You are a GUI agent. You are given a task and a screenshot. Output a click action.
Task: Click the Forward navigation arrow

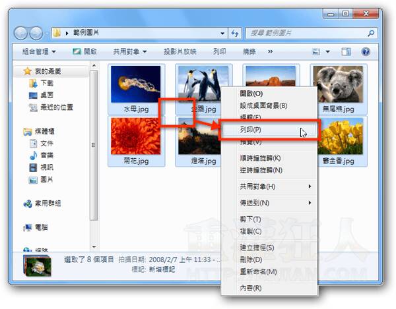[36, 33]
